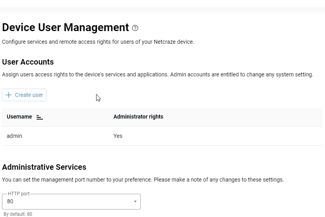The width and height of the screenshot is (325, 217).
Task: Click the By default: 80 hint
Action: click(18, 214)
